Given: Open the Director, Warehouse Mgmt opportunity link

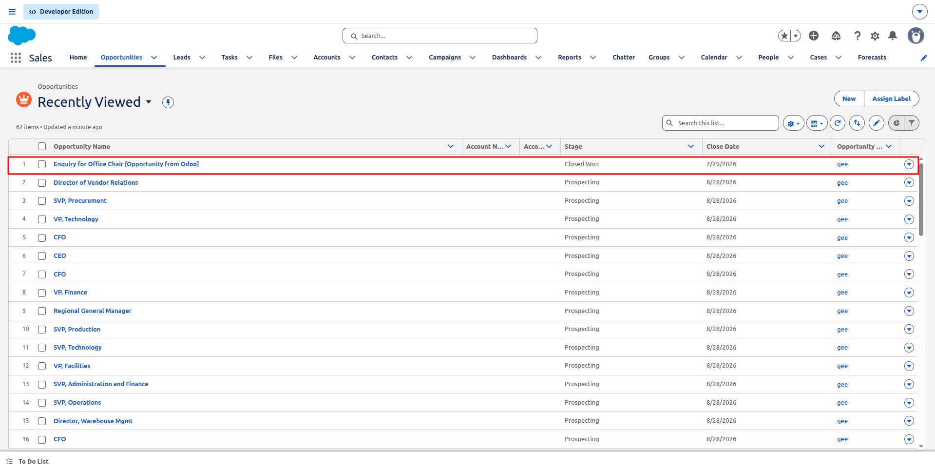Looking at the screenshot, I should click(x=93, y=421).
